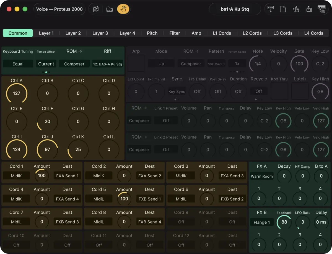Toggle the Arp enable box
This screenshot has height=254, width=332.
click(136, 63)
